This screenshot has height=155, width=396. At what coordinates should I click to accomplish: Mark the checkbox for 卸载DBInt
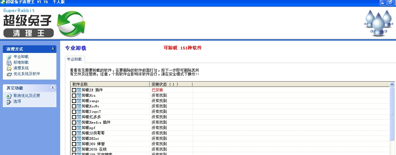[x=74, y=139]
